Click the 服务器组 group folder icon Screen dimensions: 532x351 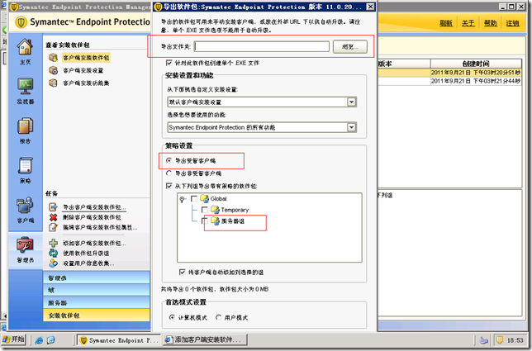click(215, 221)
